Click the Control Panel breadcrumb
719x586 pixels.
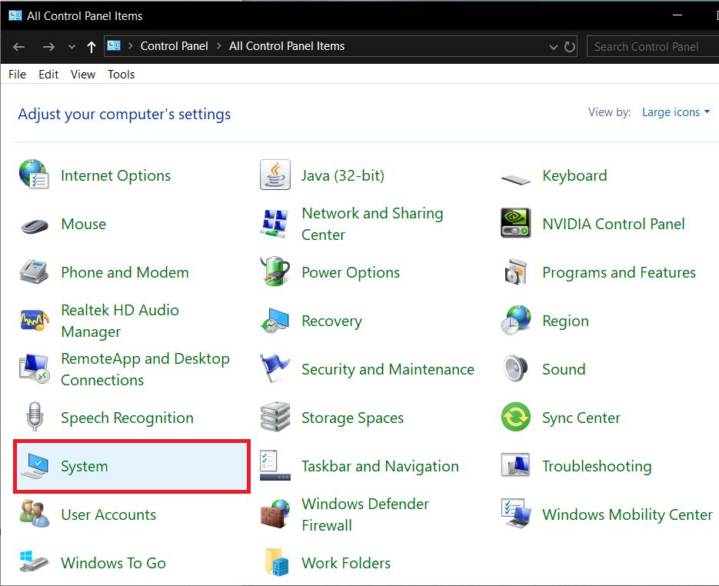point(175,46)
